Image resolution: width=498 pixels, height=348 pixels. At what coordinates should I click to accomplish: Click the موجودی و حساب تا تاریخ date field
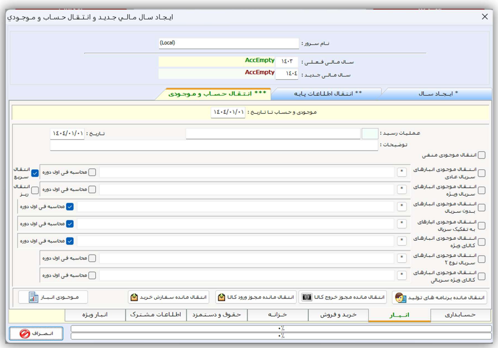click(x=228, y=112)
